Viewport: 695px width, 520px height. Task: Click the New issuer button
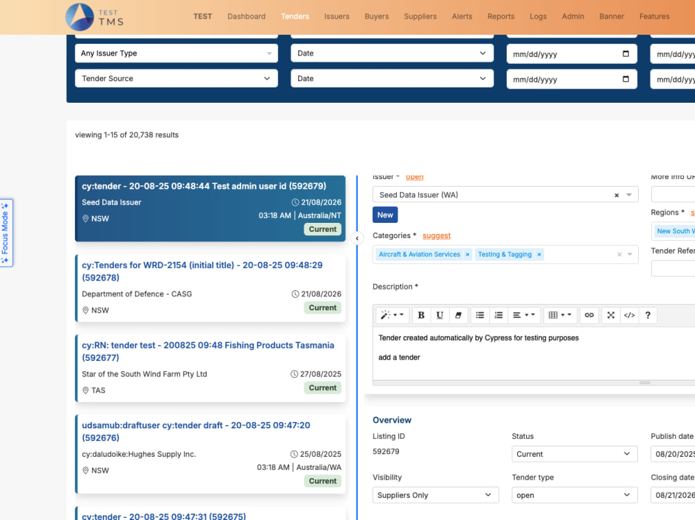tap(385, 215)
